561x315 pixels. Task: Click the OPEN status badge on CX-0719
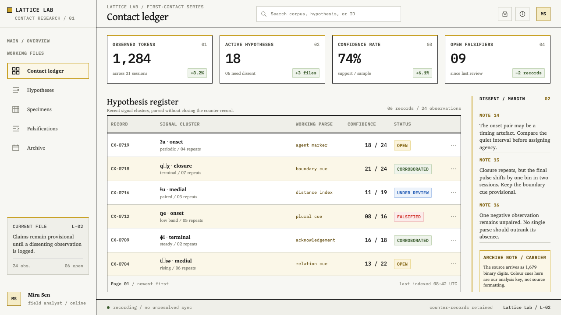(402, 145)
